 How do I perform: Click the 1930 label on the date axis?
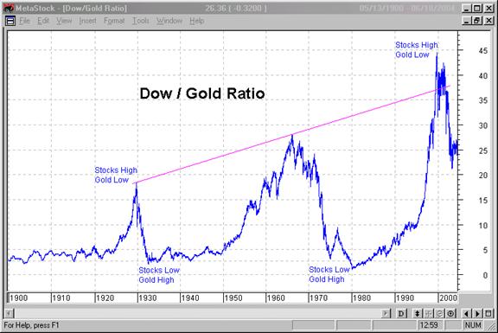click(x=148, y=298)
